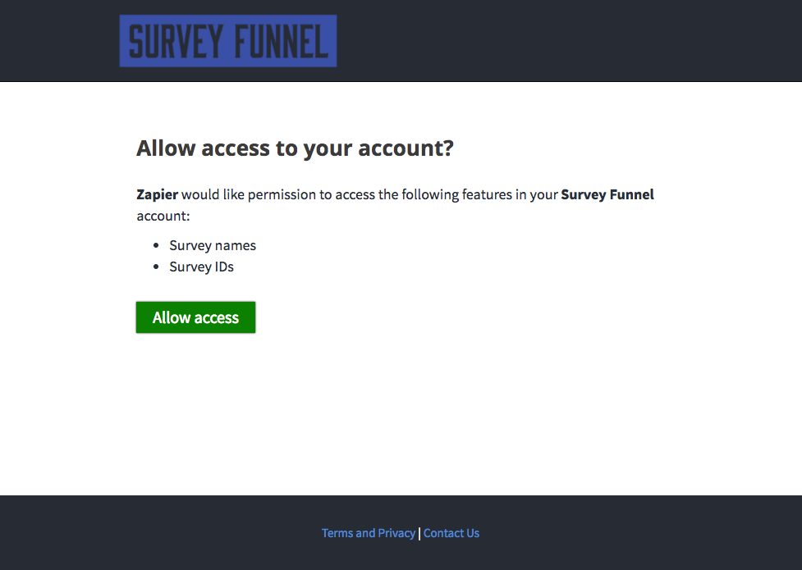
Task: Click the Survey Funnel logo
Action: (x=227, y=41)
